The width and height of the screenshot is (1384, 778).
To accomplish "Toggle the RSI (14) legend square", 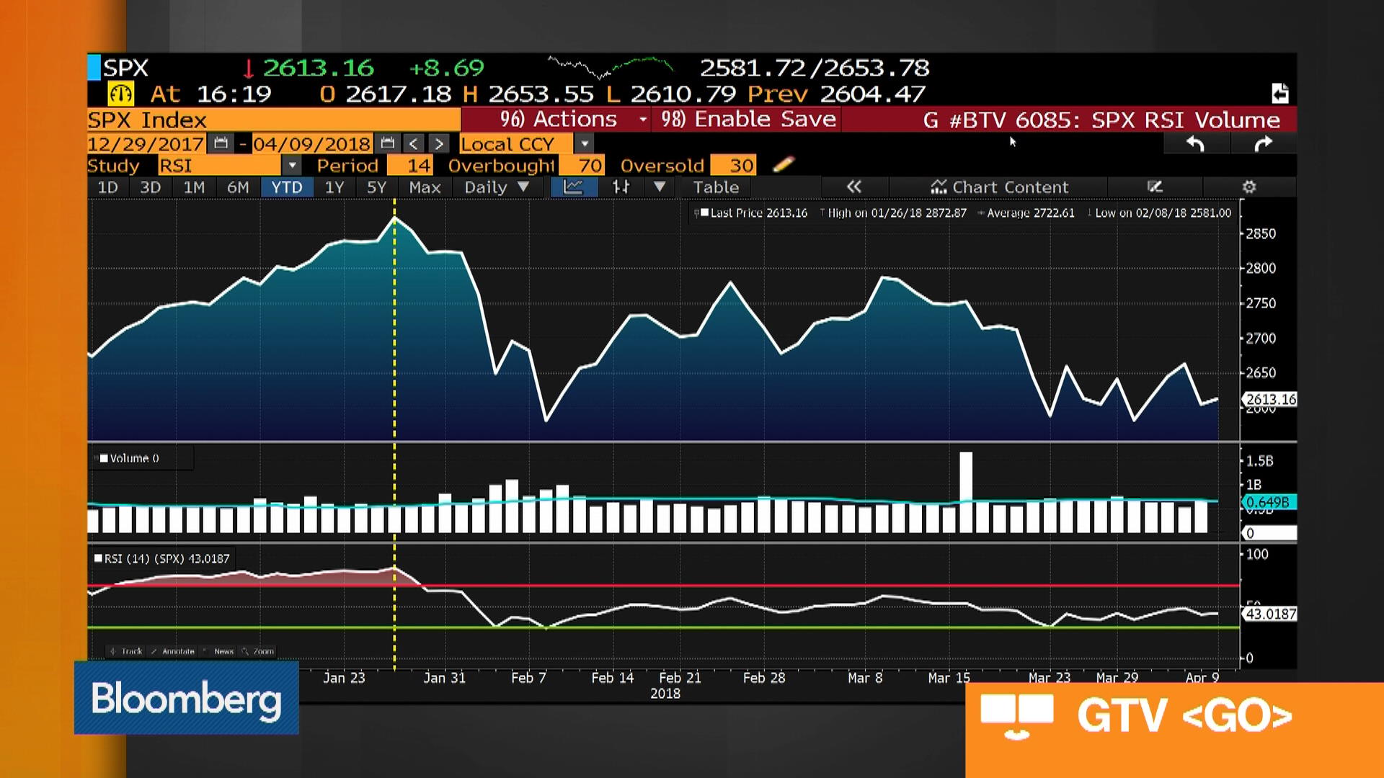I will coord(99,558).
